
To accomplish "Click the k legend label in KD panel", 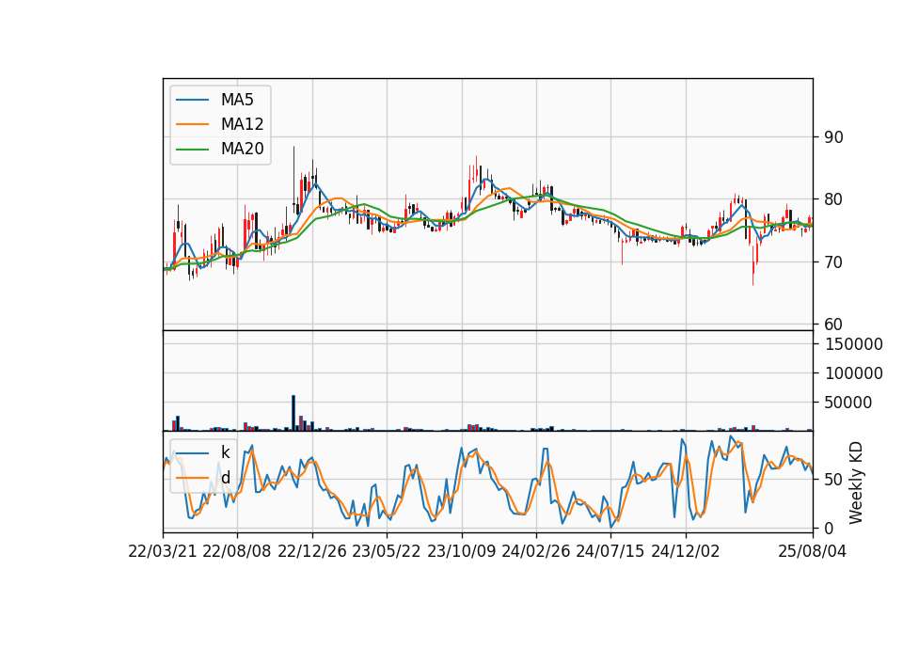I will coord(225,452).
